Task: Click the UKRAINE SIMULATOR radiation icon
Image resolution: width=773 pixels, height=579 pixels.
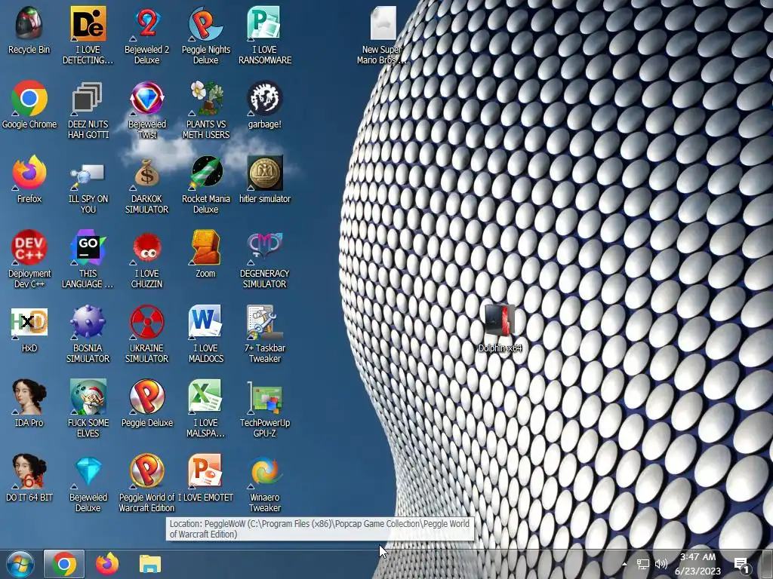Action: 147,322
